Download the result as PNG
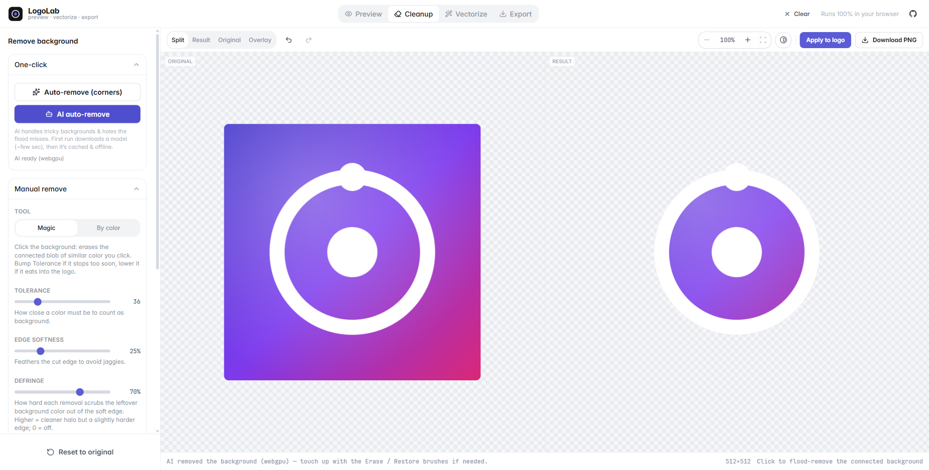The height and width of the screenshot is (470, 929). point(889,40)
